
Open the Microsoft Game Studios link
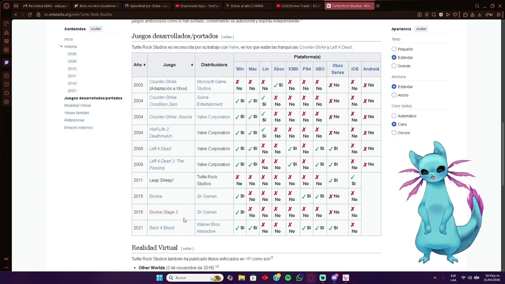click(x=211, y=85)
